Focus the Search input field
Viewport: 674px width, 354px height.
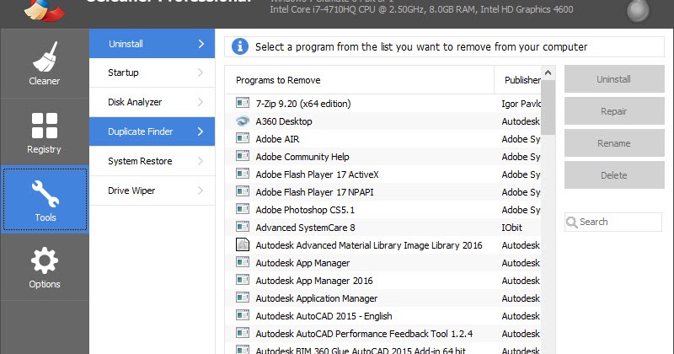(613, 222)
